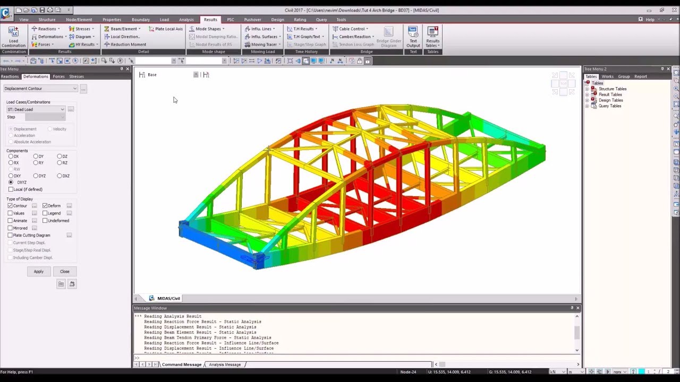Click the MIDAS/Civil model view tab

coord(165,298)
